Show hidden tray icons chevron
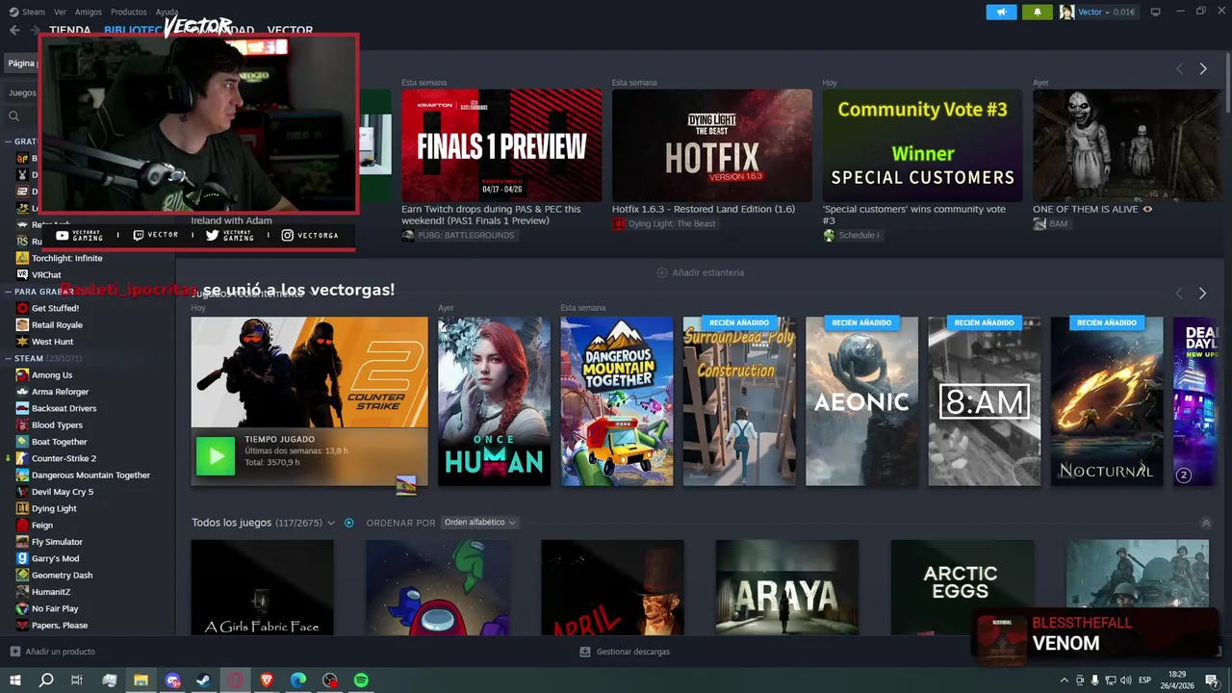The image size is (1232, 693). [1065, 680]
